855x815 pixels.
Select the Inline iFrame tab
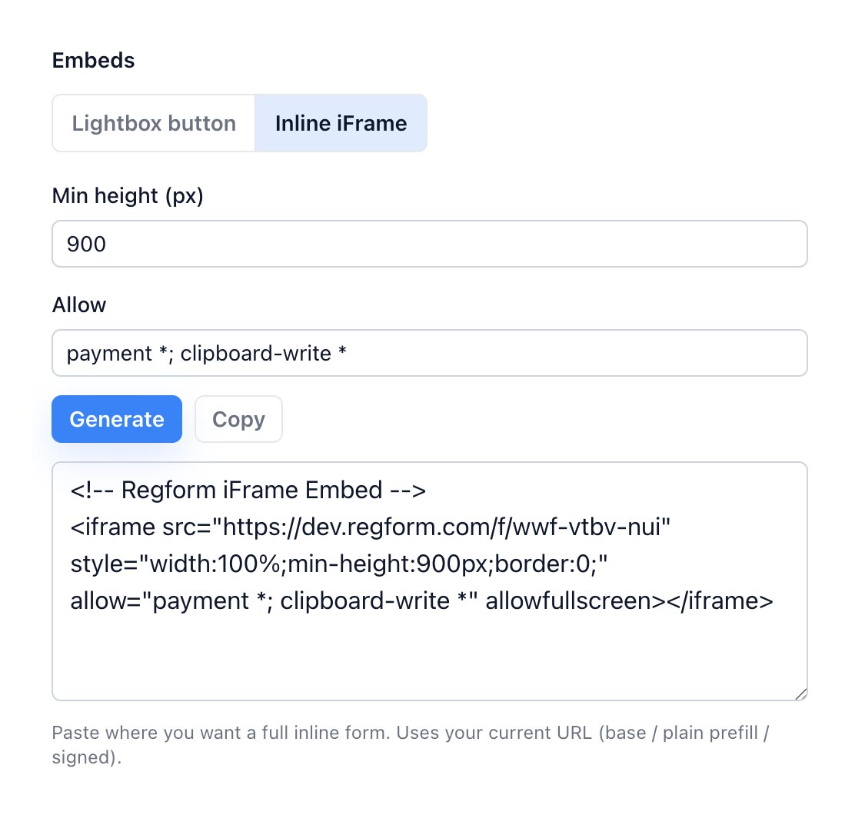[341, 123]
